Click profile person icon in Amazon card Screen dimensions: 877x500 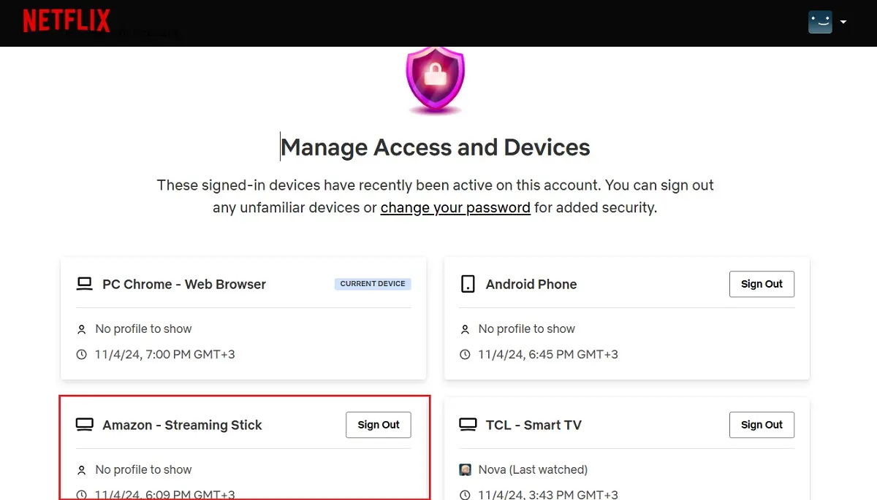tap(82, 470)
